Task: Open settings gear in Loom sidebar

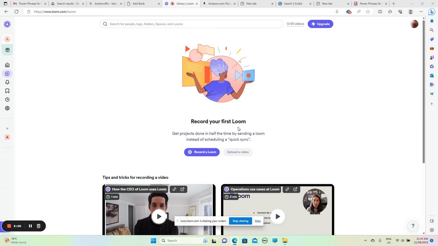Action: [7, 108]
